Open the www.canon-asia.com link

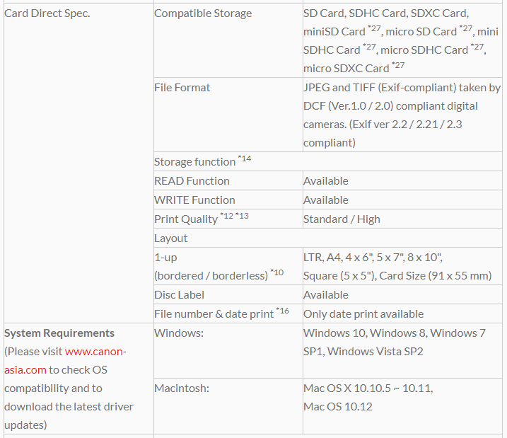point(95,351)
